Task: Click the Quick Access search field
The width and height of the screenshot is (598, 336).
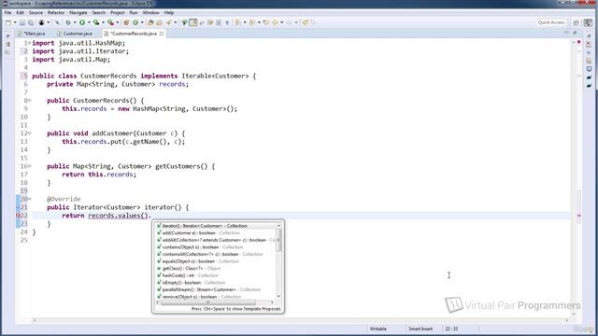Action: tap(551, 22)
